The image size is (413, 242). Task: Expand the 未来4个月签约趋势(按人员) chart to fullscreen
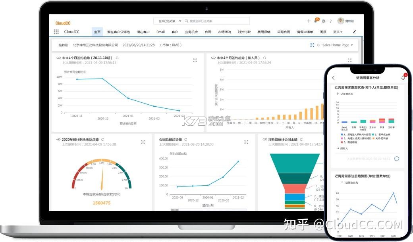point(349,60)
